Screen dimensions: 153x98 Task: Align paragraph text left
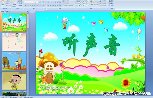point(48,5)
